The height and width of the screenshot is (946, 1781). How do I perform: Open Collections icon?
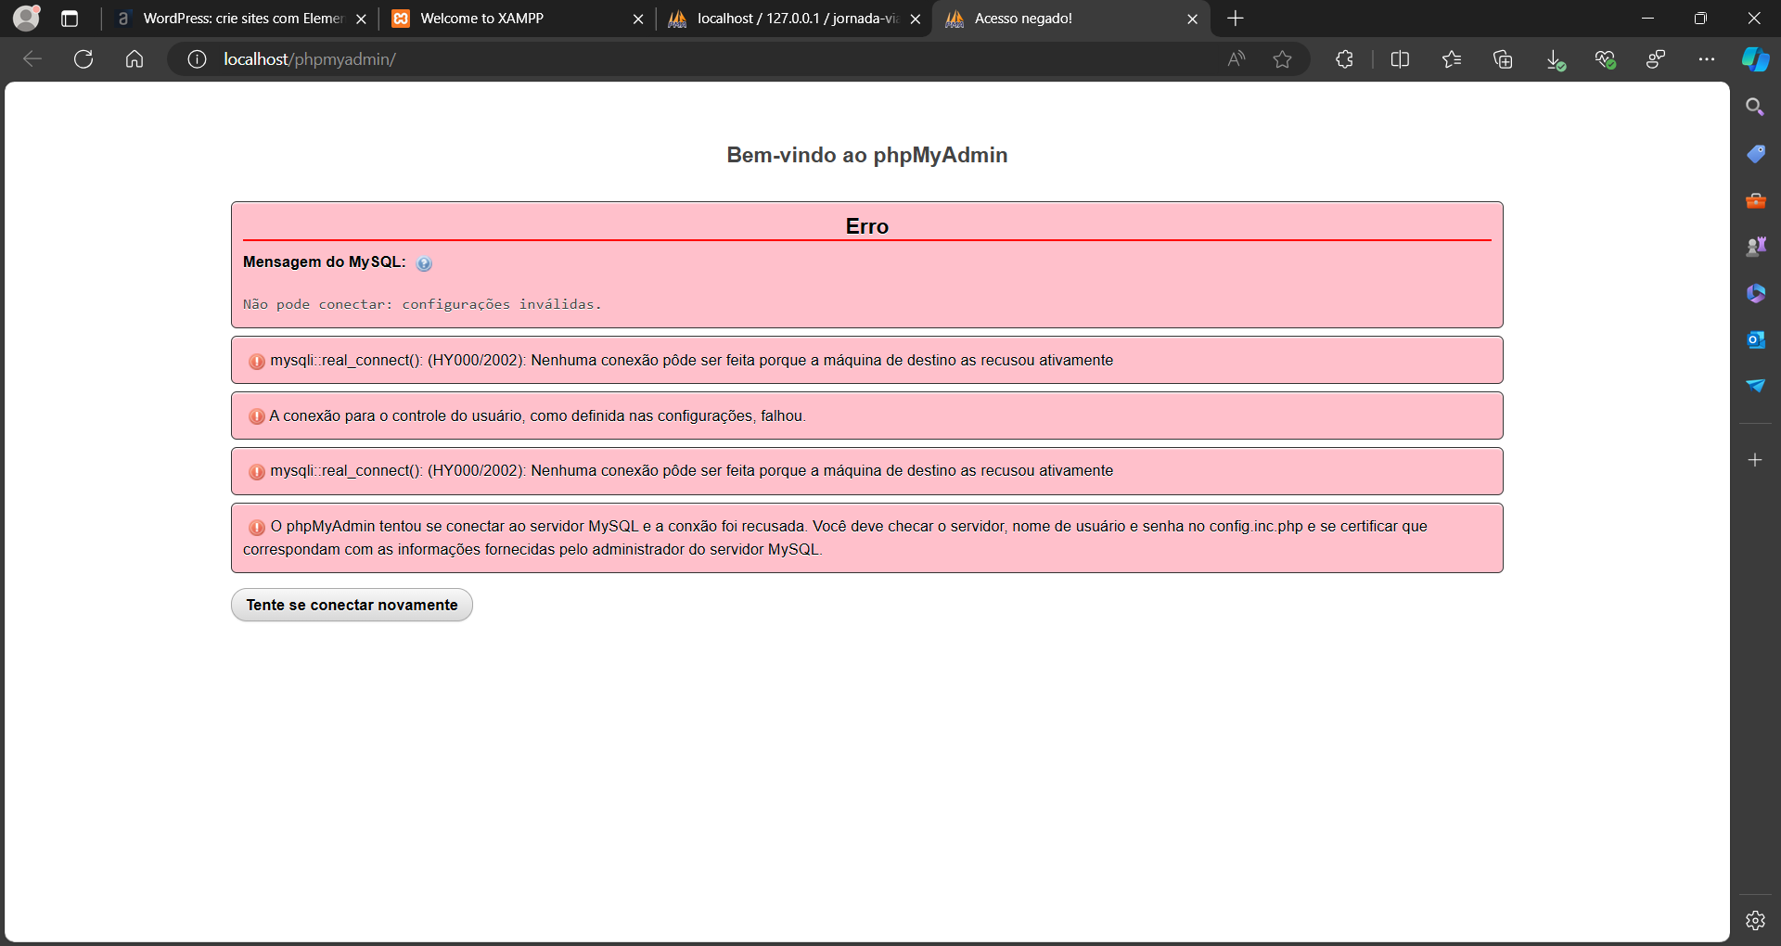pos(1503,59)
